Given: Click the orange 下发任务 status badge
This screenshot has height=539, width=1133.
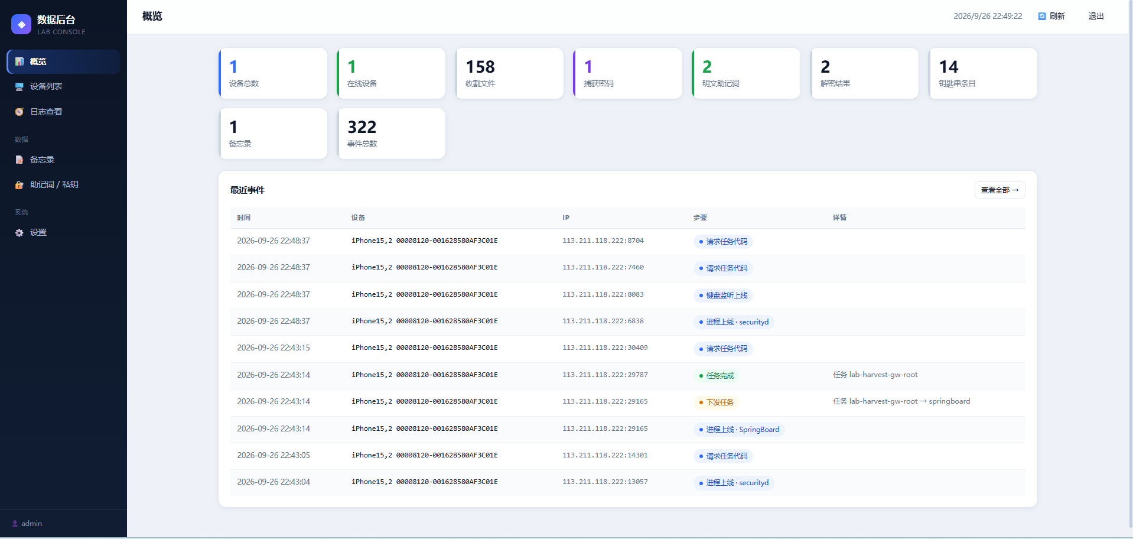Looking at the screenshot, I should pyautogui.click(x=716, y=402).
